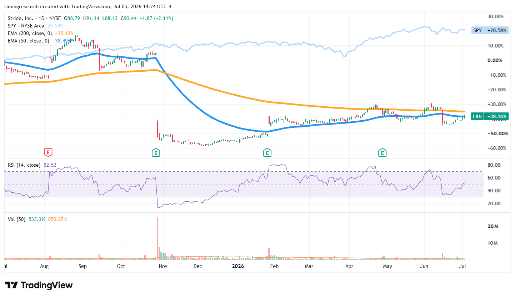The width and height of the screenshot is (515, 298).
Task: Click the 2026 label on the time axis
Action: (238, 266)
